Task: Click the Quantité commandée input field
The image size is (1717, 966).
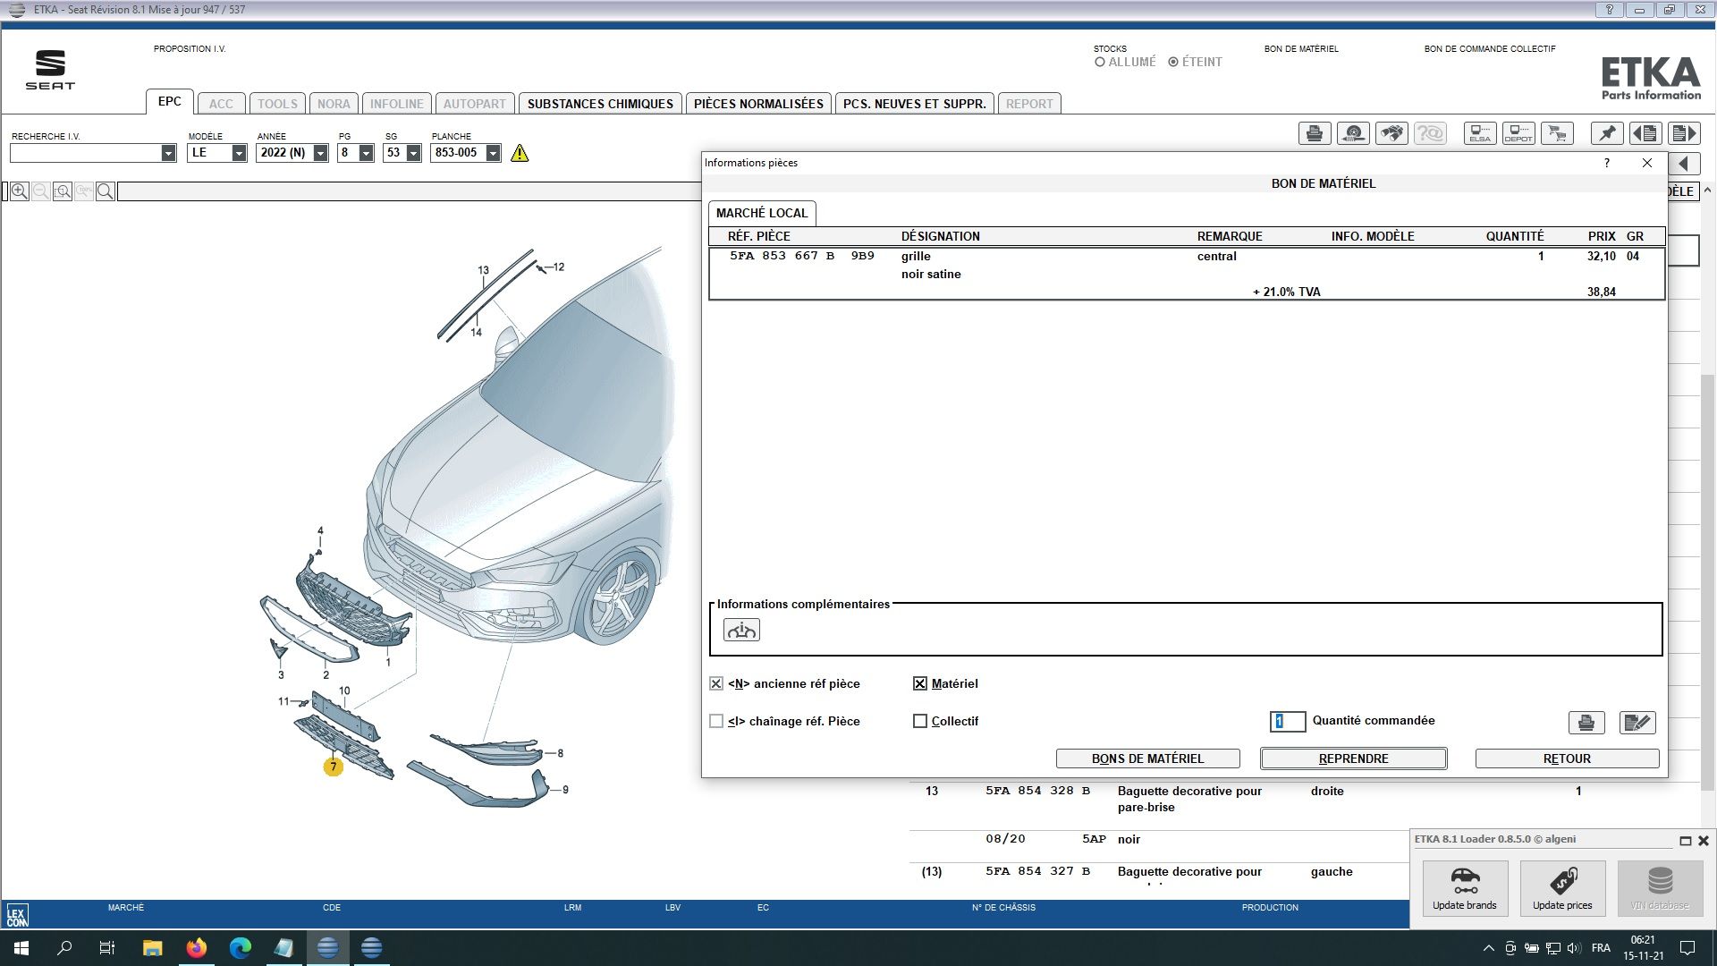Action: pos(1288,722)
